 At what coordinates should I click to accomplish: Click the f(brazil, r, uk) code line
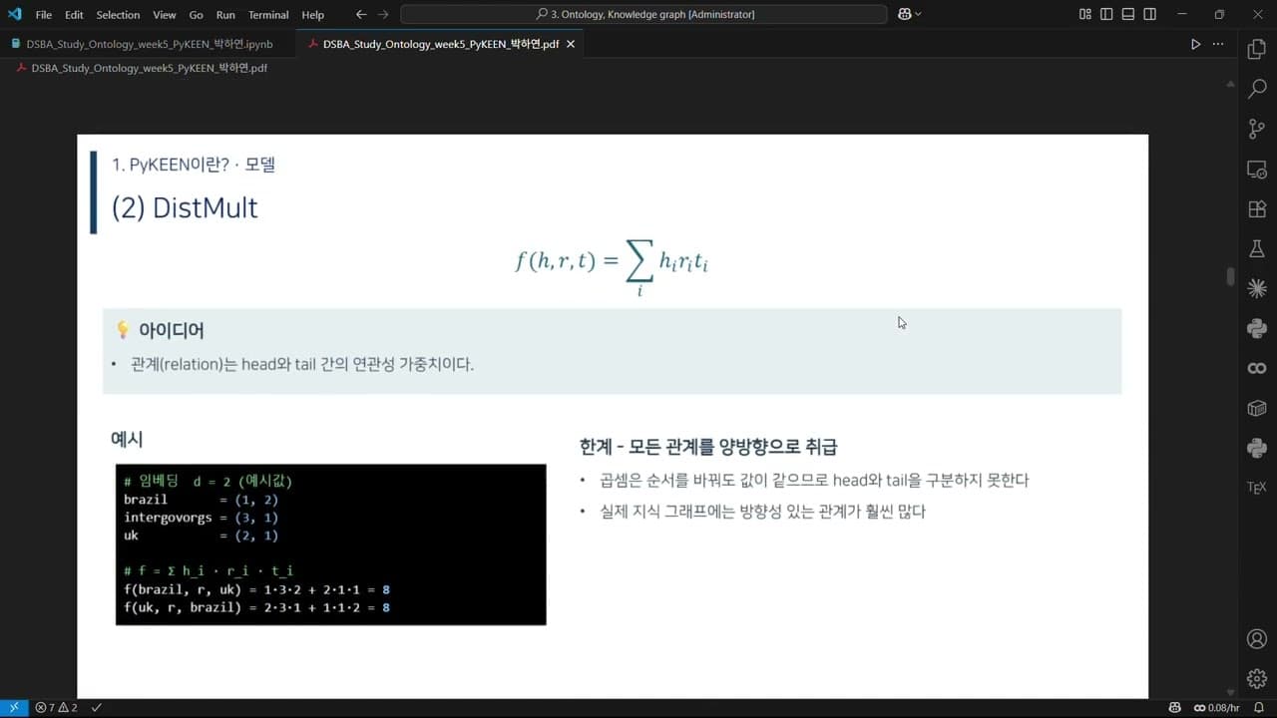(x=256, y=589)
